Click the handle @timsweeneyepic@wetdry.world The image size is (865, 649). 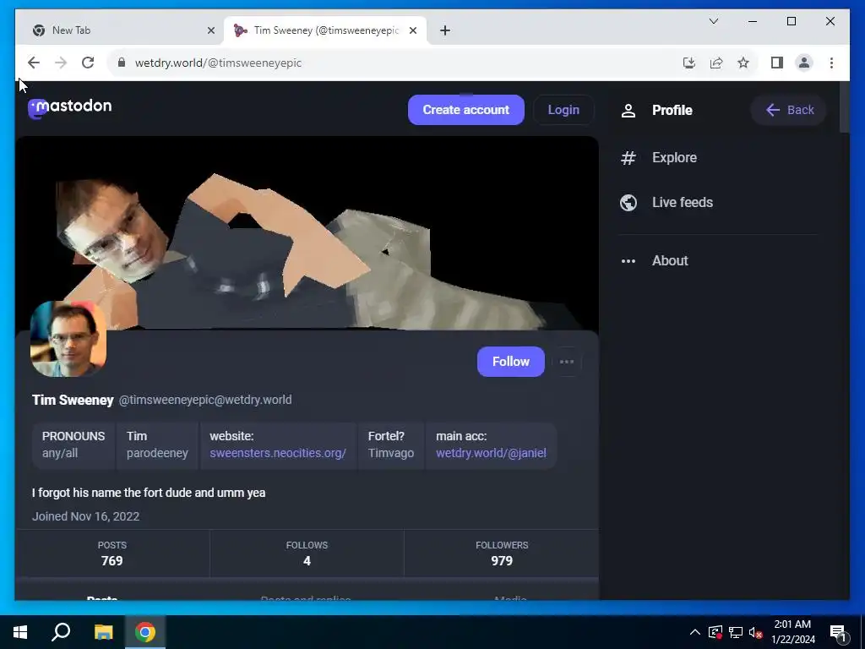pos(205,400)
